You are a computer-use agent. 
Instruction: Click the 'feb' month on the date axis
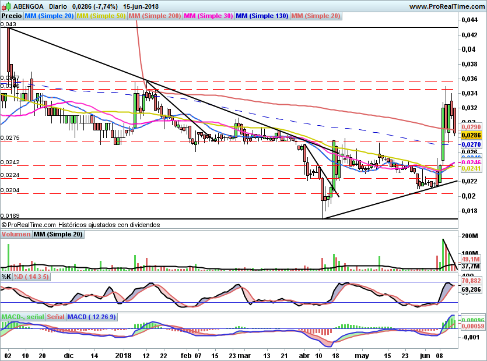click(x=186, y=356)
